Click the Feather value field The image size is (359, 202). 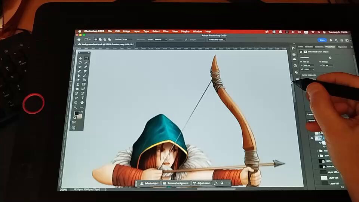click(x=127, y=40)
